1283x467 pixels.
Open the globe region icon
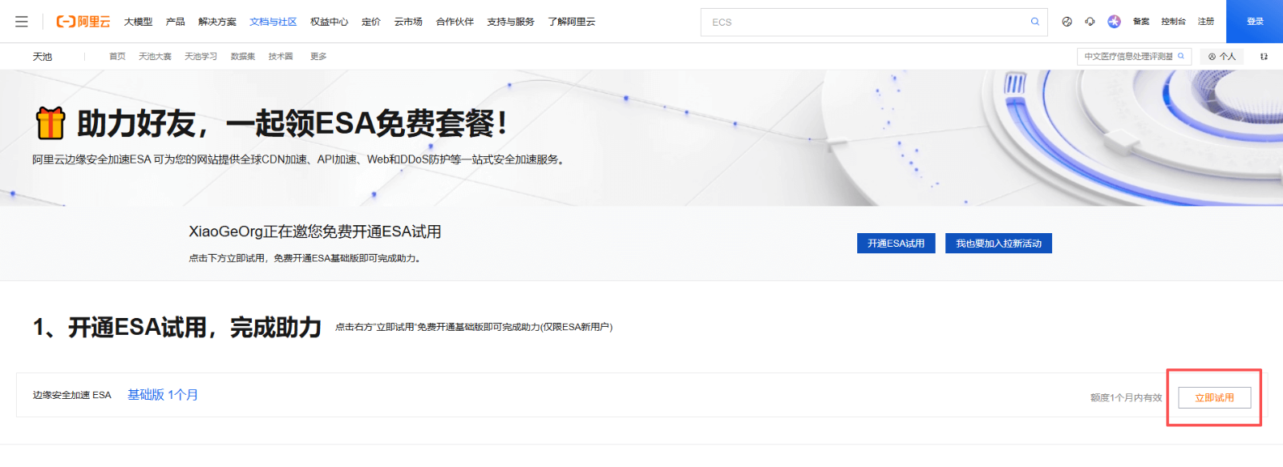[1066, 22]
